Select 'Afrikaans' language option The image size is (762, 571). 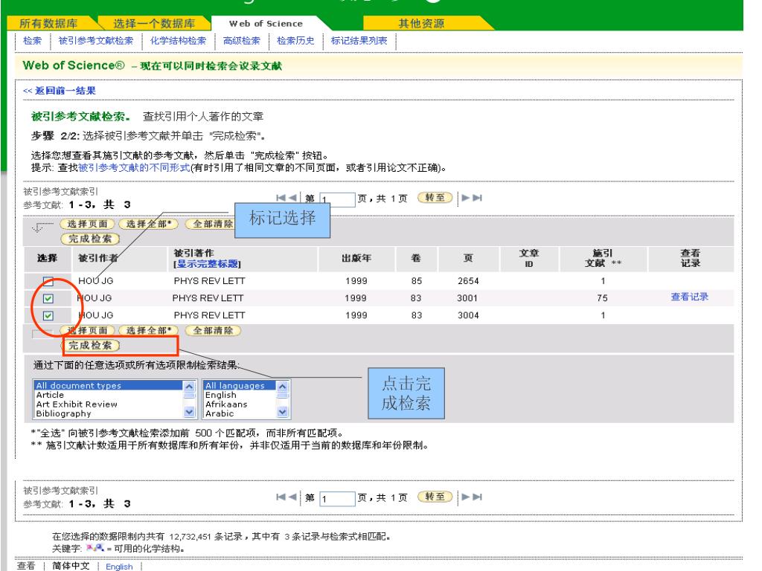(239, 404)
